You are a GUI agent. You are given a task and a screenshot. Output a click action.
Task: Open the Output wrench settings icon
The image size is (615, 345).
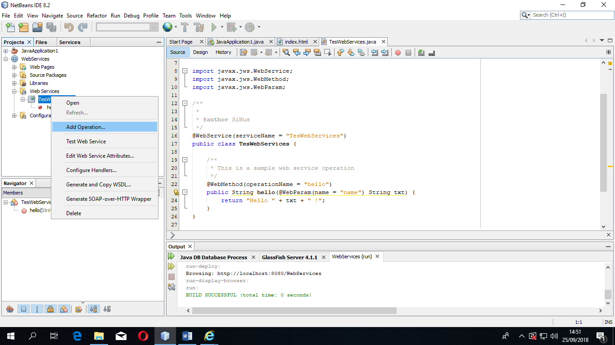(171, 287)
